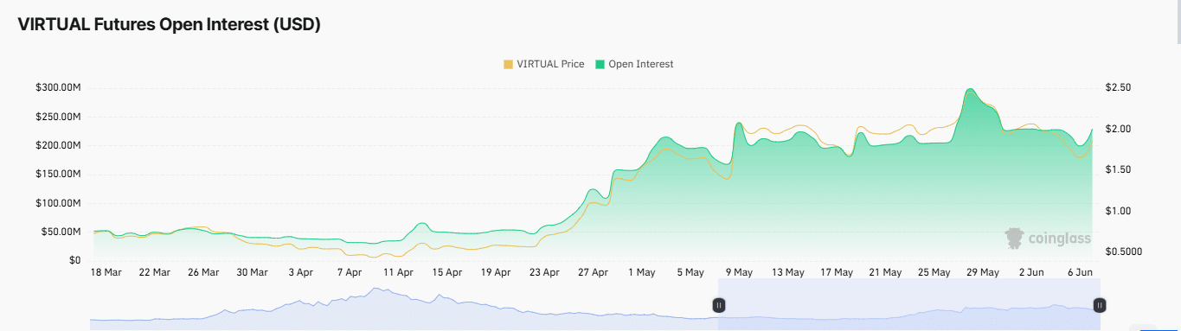
Task: Click the $300.00M left axis label
Action: [58, 87]
